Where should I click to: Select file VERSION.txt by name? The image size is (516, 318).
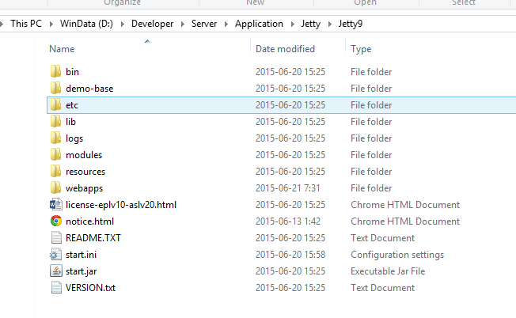point(90,288)
